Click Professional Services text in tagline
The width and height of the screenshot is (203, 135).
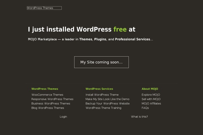tap(132, 39)
